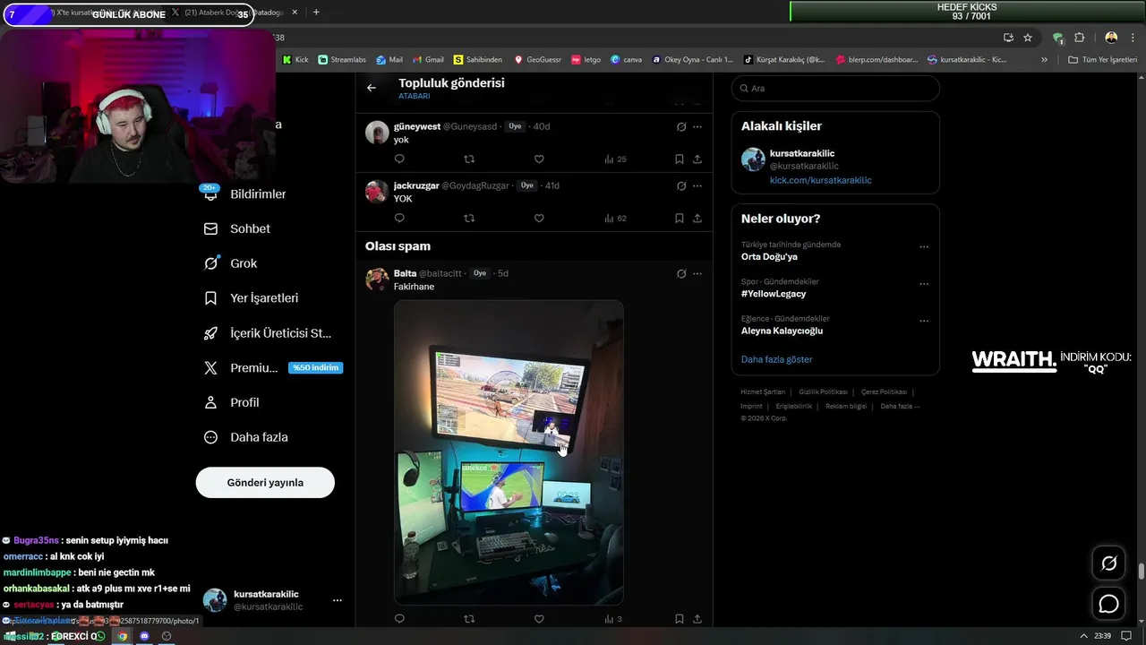Open options for Aleyna Kalaycıoğlu trend
Viewport: 1146px width, 645px height.
click(924, 321)
